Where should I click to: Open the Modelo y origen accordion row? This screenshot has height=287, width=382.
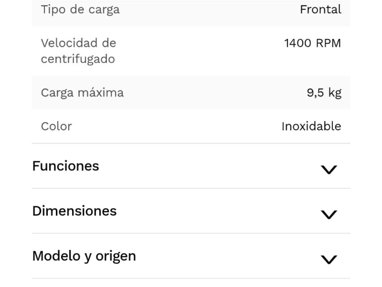tap(191, 256)
